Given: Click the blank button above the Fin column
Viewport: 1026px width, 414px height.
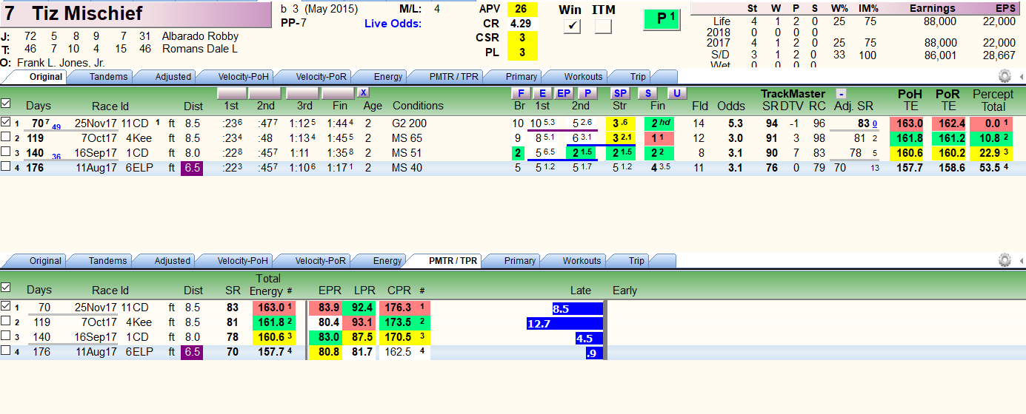Looking at the screenshot, I should pos(338,93).
